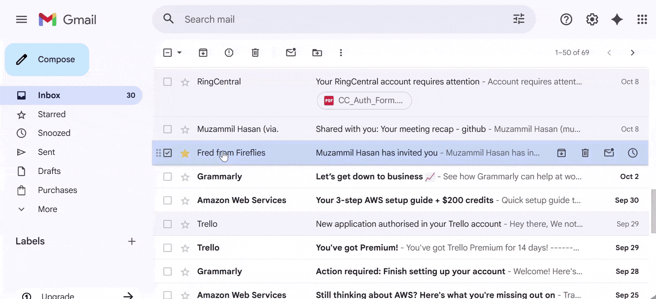Star the Grammarly business email

click(x=185, y=177)
